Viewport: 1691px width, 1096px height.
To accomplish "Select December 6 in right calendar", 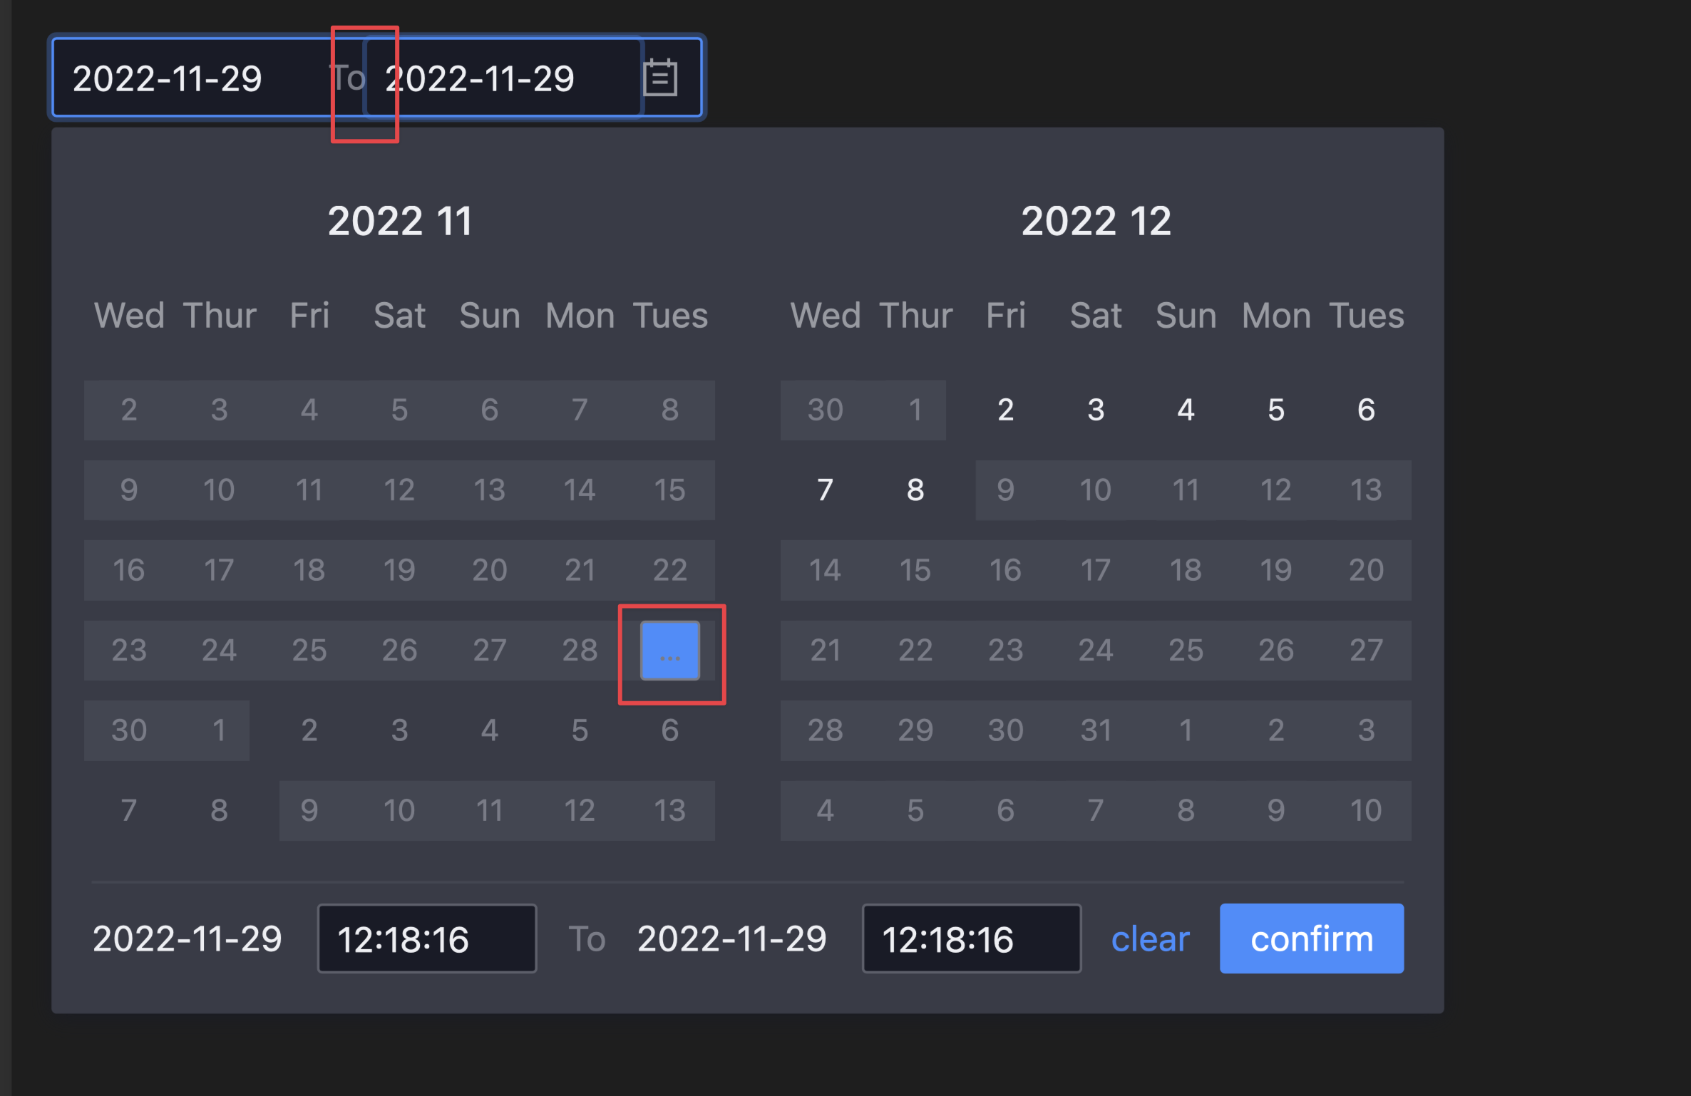I will point(1366,410).
